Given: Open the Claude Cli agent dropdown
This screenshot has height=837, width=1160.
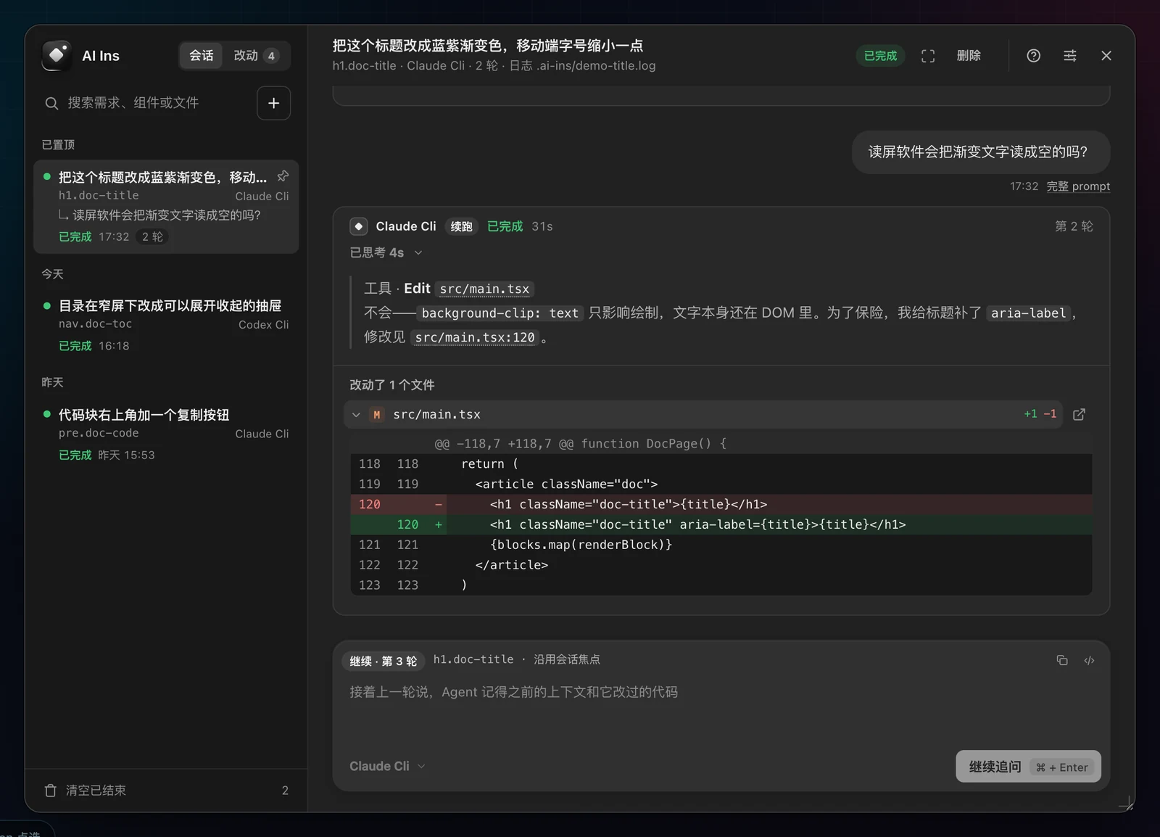Looking at the screenshot, I should point(387,766).
